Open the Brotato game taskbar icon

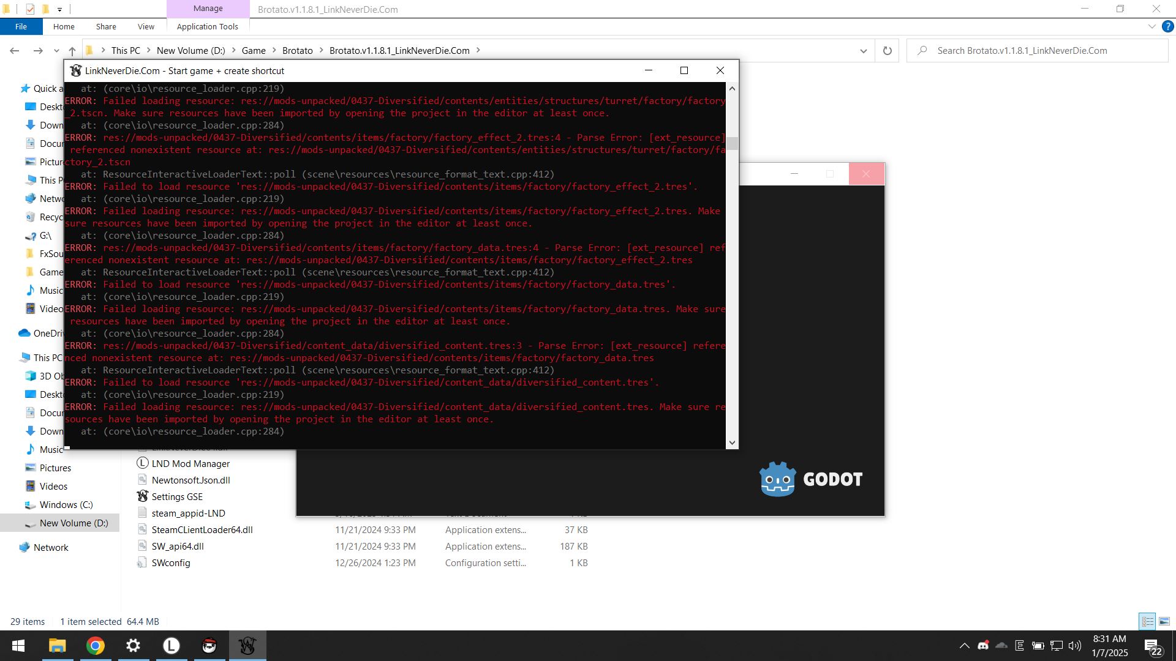209,646
